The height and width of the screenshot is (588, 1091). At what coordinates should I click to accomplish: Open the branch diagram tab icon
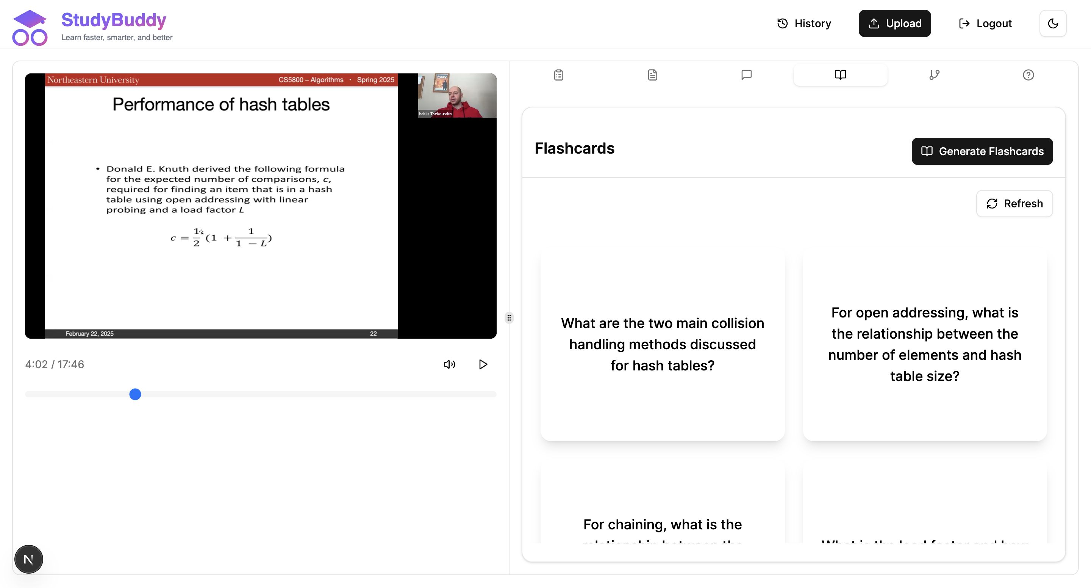click(x=934, y=75)
